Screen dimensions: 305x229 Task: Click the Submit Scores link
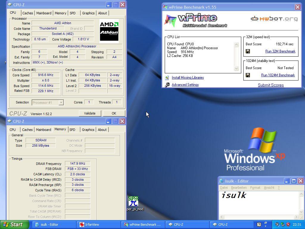pos(271,85)
